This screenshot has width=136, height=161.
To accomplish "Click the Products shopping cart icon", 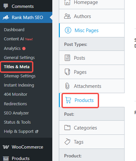I will click(x=68, y=100).
